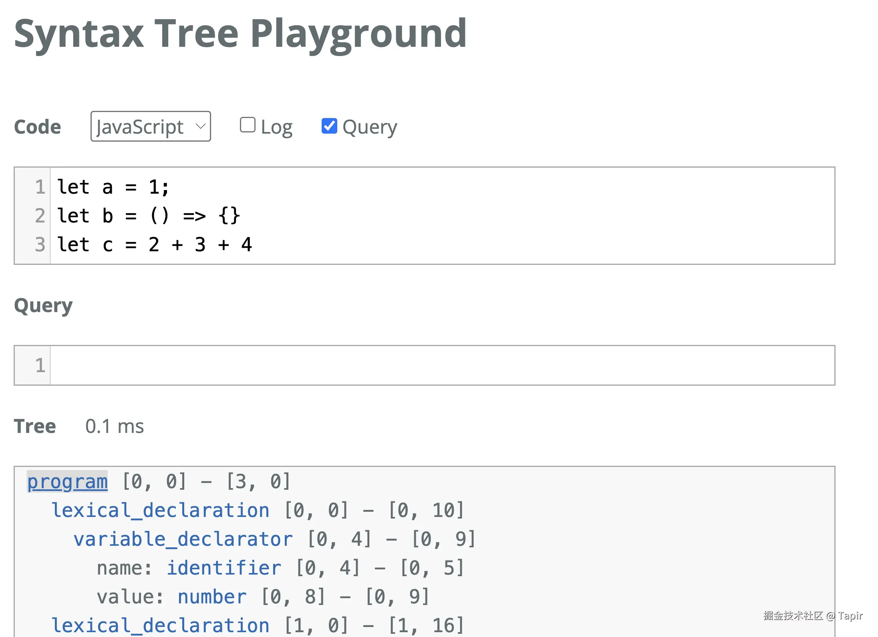This screenshot has width=878, height=637.
Task: Click the number node in tree
Action: point(212,597)
